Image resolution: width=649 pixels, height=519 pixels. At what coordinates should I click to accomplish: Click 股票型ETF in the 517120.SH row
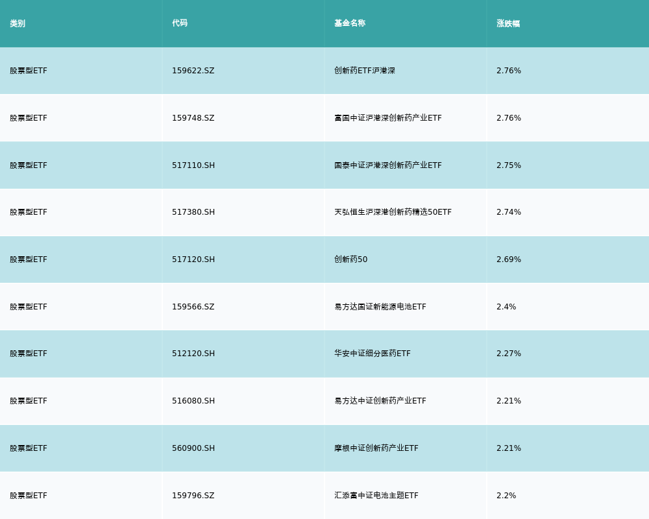pos(29,259)
